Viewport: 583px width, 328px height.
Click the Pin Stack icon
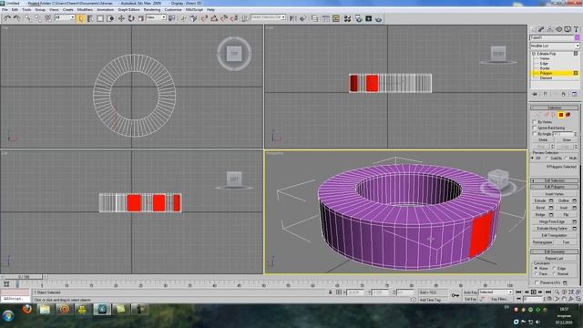(x=535, y=94)
